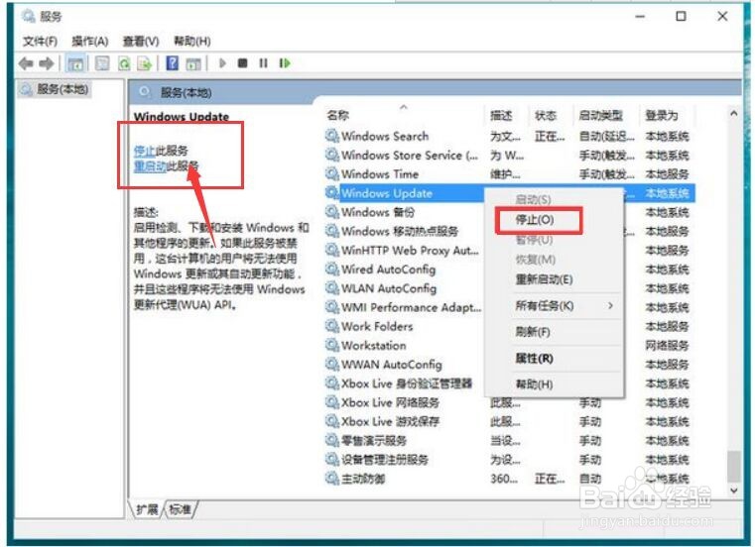Click the Restart service toolbar icon
The image size is (755, 547).
(x=285, y=63)
